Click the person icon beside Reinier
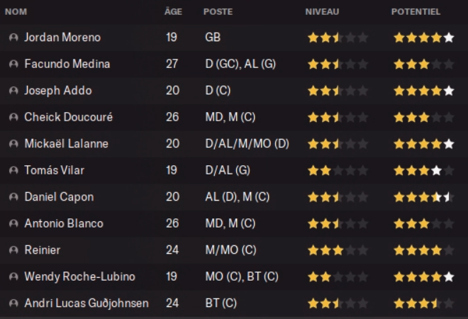The width and height of the screenshot is (468, 319). coord(13,250)
